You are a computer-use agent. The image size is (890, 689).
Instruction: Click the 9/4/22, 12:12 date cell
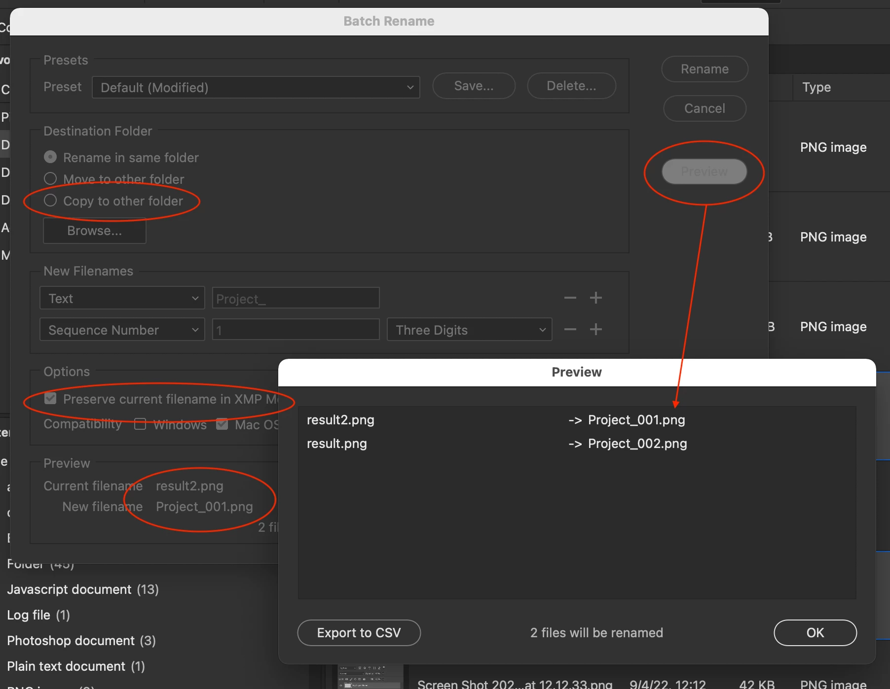[667, 684]
